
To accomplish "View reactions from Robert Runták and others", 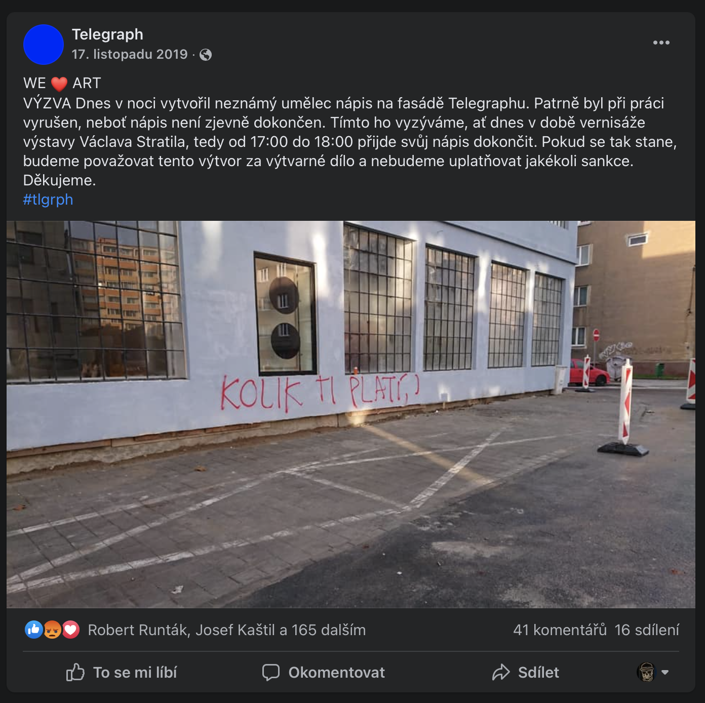I will click(227, 630).
